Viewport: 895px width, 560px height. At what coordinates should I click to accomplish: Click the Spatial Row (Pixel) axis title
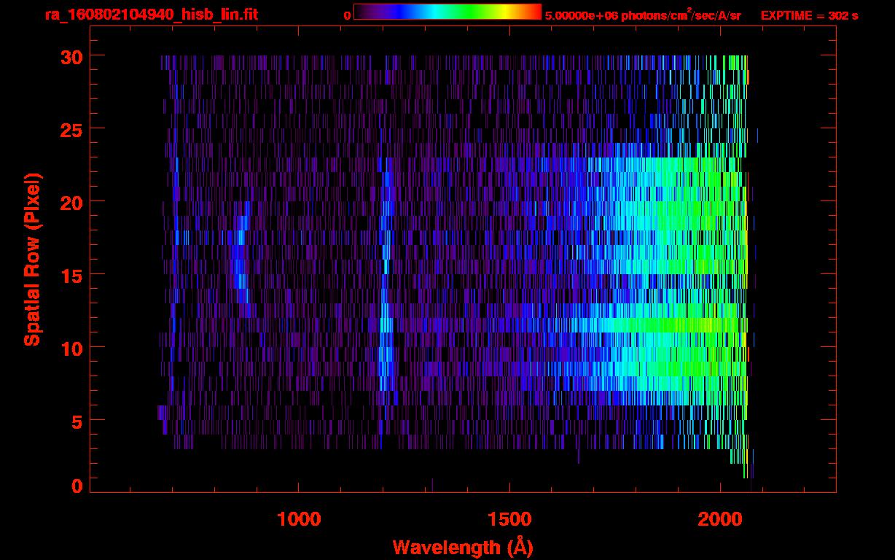[x=32, y=260]
